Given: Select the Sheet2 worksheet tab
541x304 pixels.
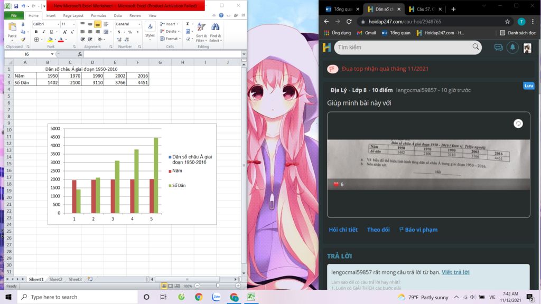Looking at the screenshot, I should pyautogui.click(x=55, y=279).
